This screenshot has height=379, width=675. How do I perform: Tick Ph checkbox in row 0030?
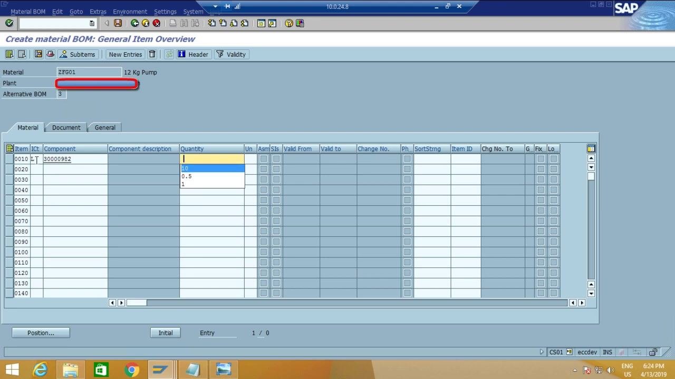pos(407,179)
